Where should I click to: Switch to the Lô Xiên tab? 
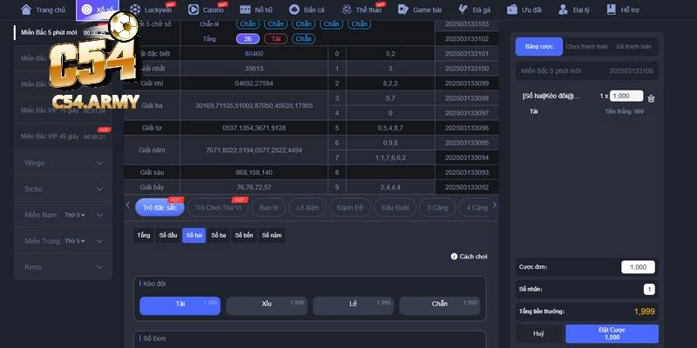[x=307, y=207]
